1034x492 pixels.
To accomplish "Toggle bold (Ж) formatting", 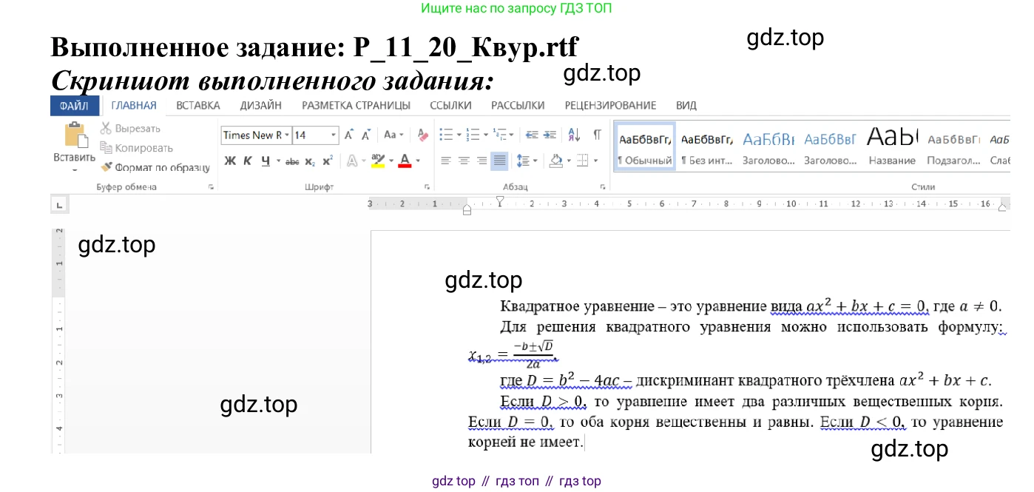I will pos(230,161).
